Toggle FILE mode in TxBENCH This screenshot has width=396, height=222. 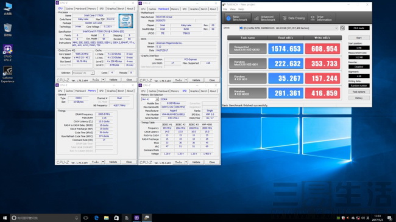point(359,28)
